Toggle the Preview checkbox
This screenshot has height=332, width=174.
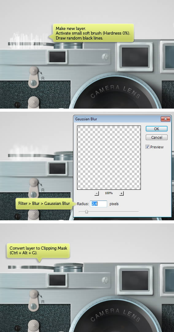(148, 147)
